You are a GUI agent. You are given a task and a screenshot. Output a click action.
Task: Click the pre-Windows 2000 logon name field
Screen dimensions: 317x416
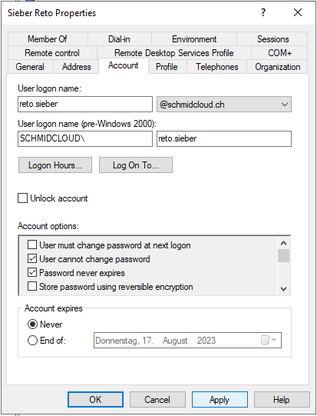point(224,138)
